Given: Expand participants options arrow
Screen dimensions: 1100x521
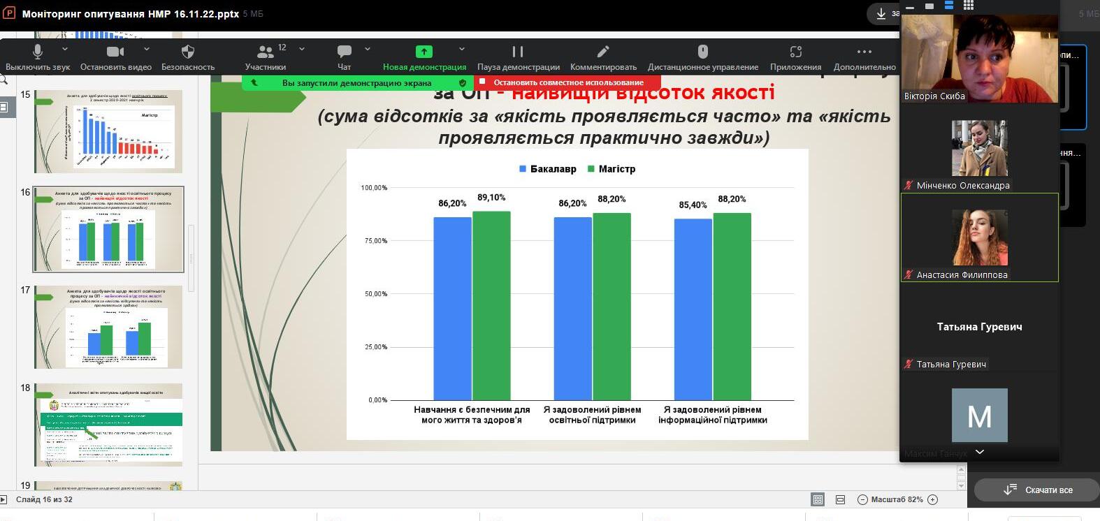Looking at the screenshot, I should coord(302,49).
